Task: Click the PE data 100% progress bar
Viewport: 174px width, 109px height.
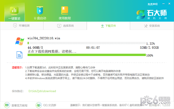Action: click(86, 55)
